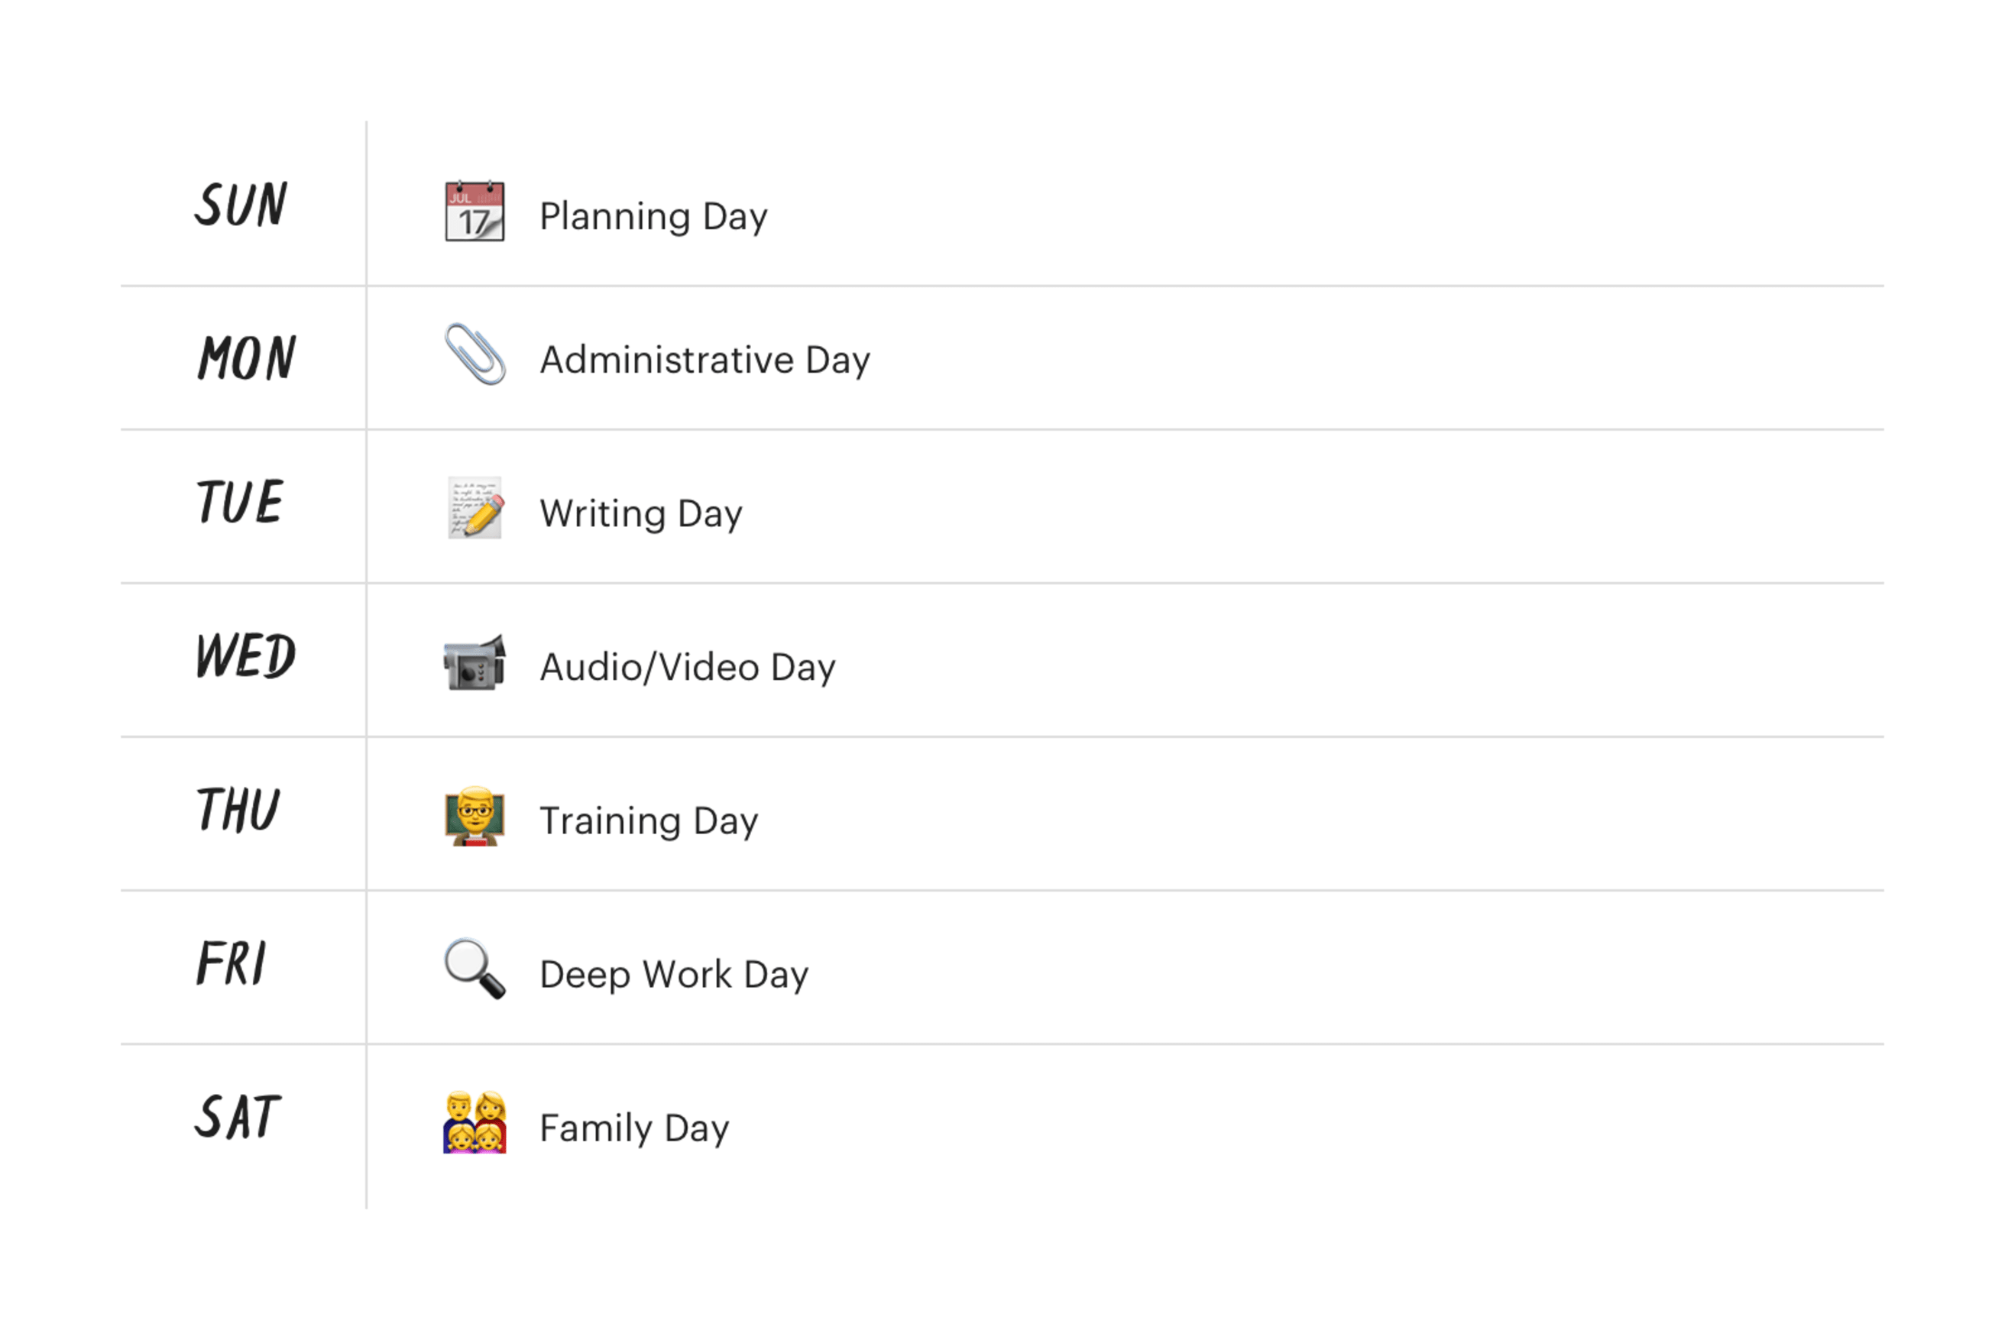Select the SAT day heading
The image size is (2005, 1330).
[237, 1116]
